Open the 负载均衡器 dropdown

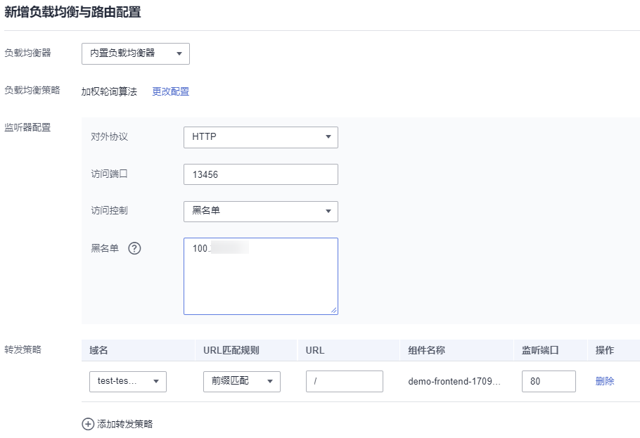tap(136, 53)
